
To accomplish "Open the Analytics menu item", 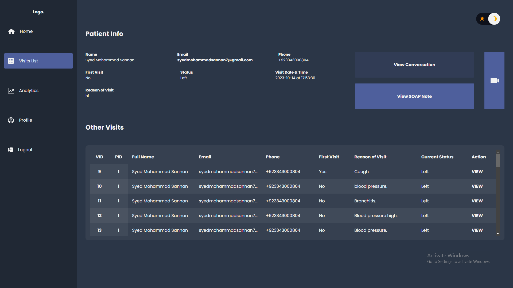I will coord(29,91).
